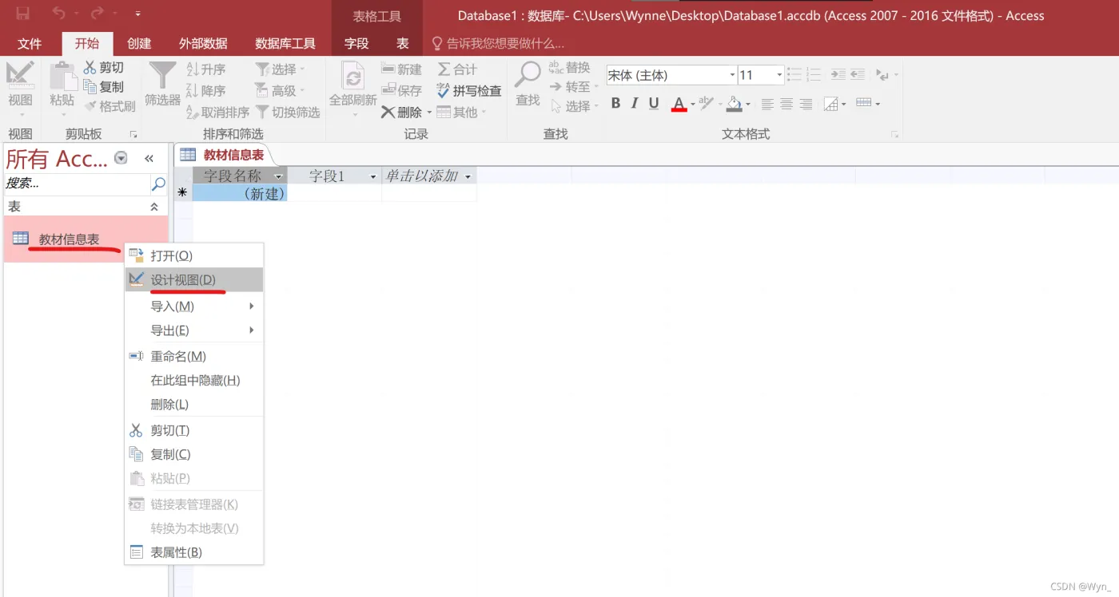This screenshot has height=597, width=1119.
Task: Toggle Underline formatting
Action: [x=654, y=103]
